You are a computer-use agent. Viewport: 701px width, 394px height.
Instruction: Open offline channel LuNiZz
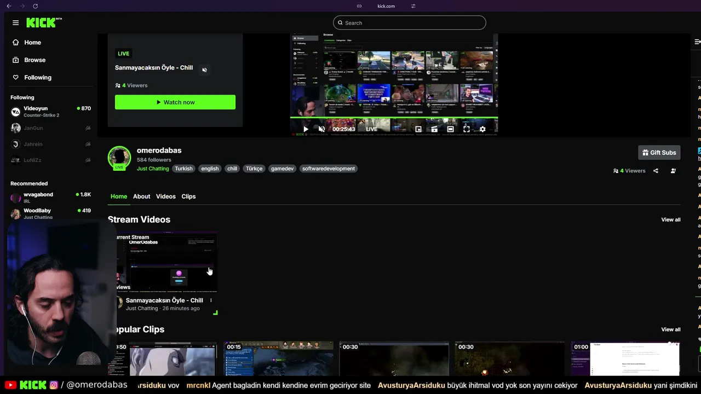coord(50,160)
